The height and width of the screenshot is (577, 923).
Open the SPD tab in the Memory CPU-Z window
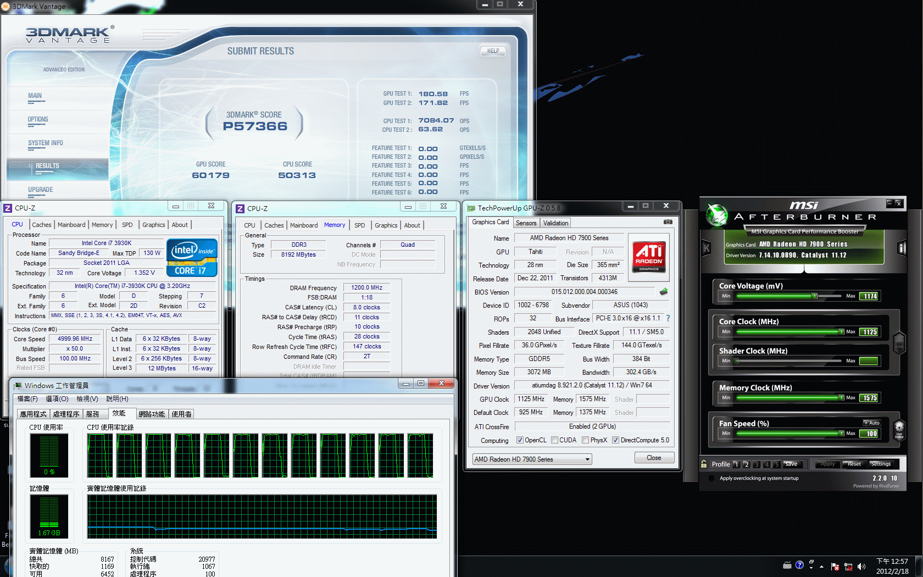pyautogui.click(x=360, y=225)
